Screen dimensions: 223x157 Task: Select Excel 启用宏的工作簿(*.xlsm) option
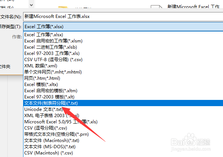click(123, 41)
